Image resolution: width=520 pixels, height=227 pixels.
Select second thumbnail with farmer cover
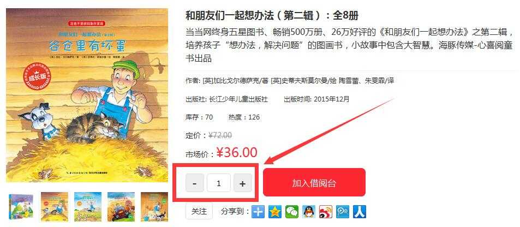coord(55,207)
